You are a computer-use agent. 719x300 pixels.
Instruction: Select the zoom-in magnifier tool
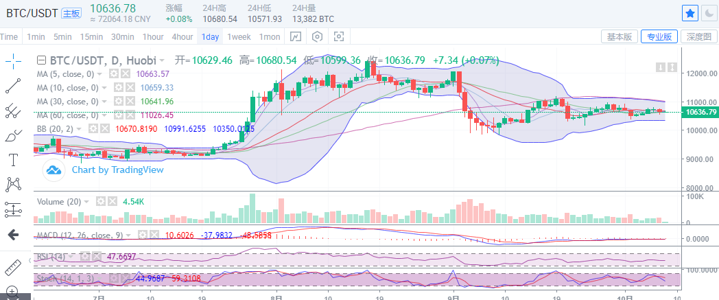[x=13, y=292]
